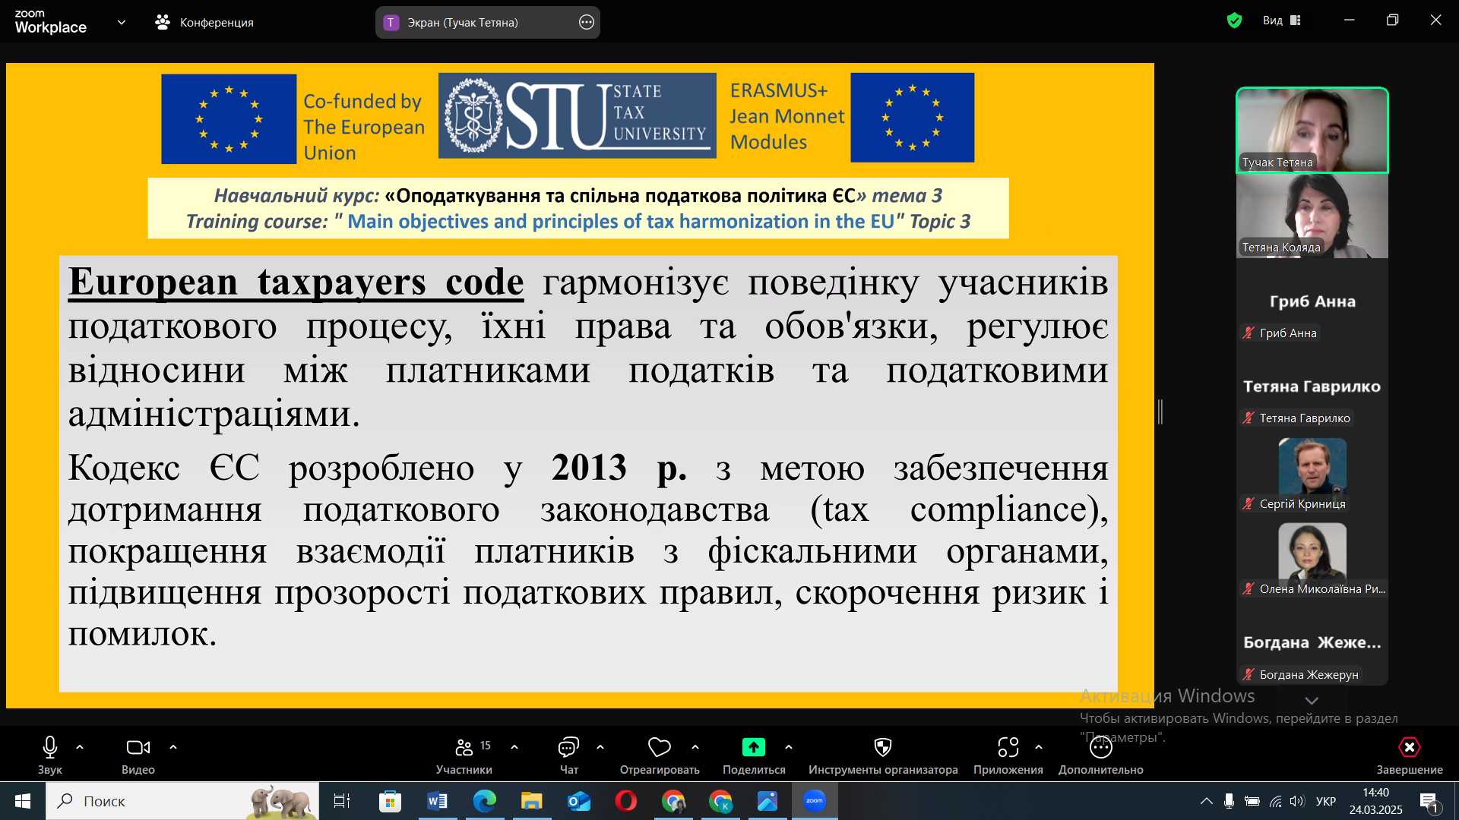Mute microphone with the Звук button
1459x820 pixels.
(x=50, y=755)
